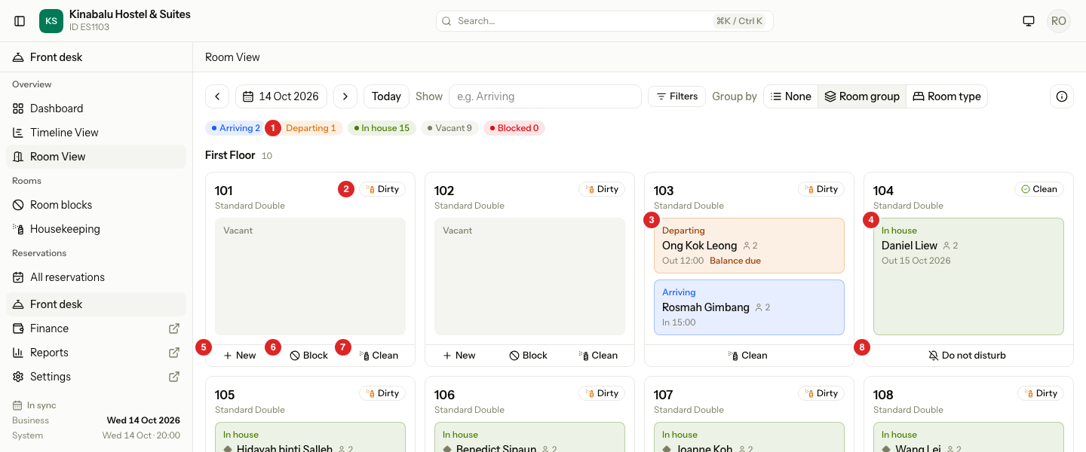1086x452 pixels.
Task: Open Housekeeping in the sidebar
Action: point(96,229)
